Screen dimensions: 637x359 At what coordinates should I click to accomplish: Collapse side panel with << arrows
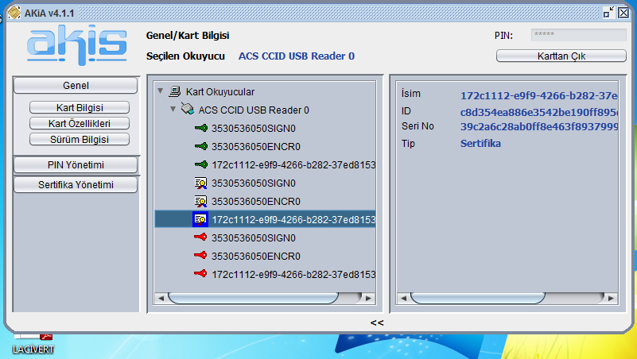[x=377, y=322]
